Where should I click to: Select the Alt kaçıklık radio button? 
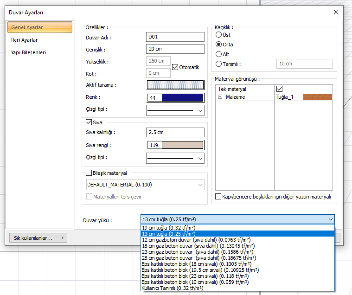(218, 54)
